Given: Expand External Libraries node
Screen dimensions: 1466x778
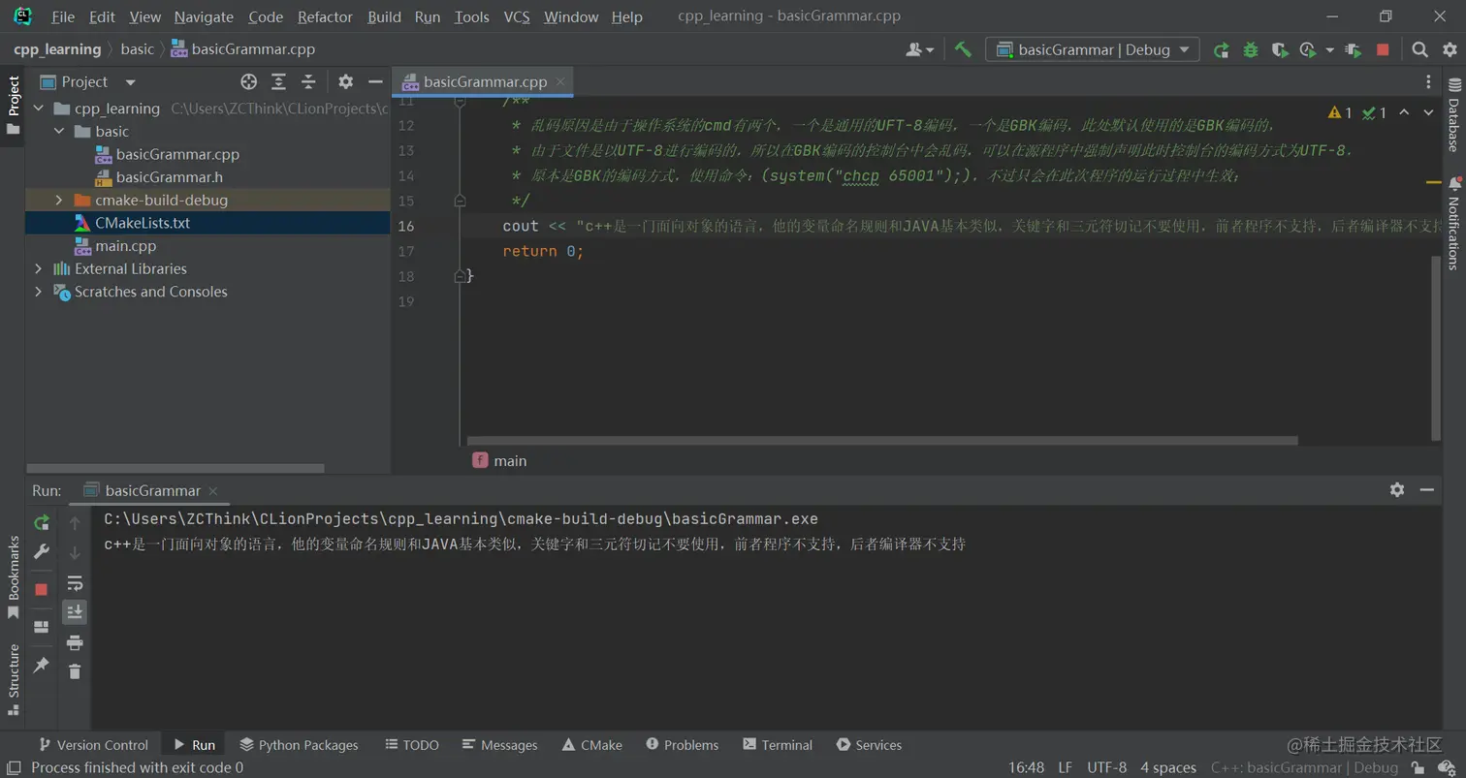Looking at the screenshot, I should pyautogui.click(x=39, y=268).
